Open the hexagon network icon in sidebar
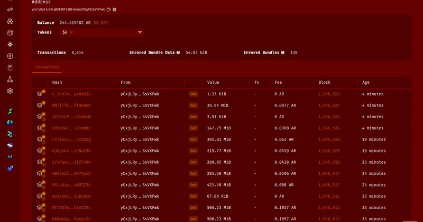This screenshot has height=222, width=423. 10,91
